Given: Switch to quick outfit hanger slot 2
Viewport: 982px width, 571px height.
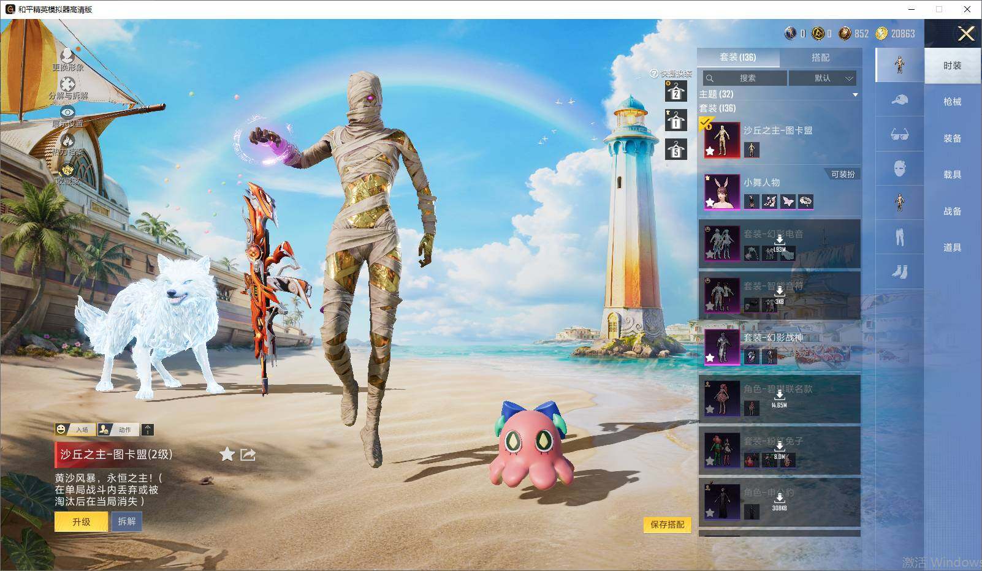Looking at the screenshot, I should pyautogui.click(x=676, y=91).
